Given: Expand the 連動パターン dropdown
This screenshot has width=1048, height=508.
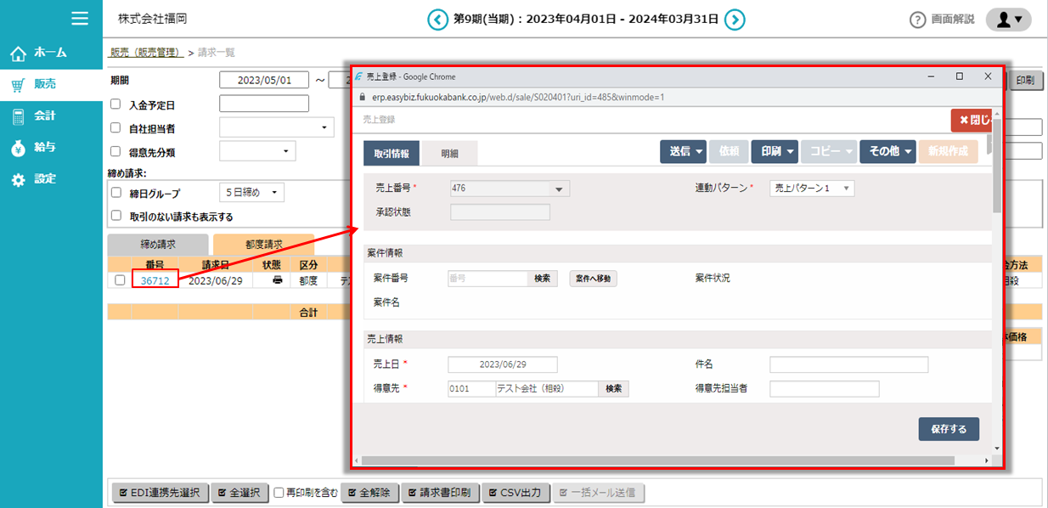Looking at the screenshot, I should (812, 189).
